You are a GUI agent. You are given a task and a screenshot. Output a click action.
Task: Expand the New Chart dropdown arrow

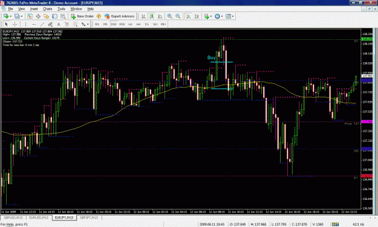(x=11, y=16)
